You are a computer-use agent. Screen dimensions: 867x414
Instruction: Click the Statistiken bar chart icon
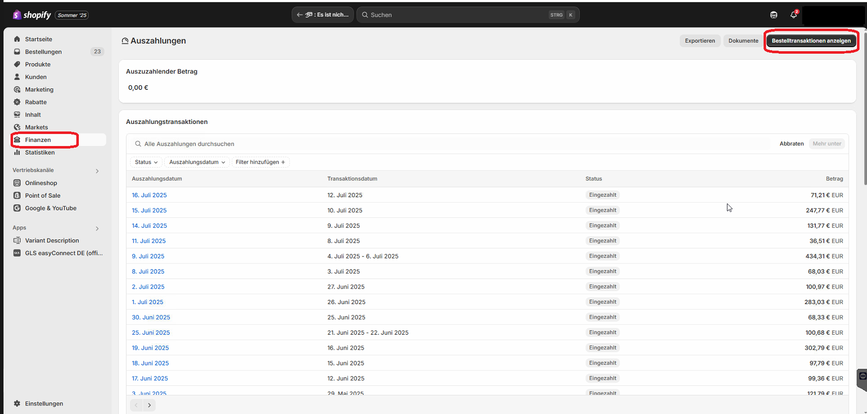point(17,153)
